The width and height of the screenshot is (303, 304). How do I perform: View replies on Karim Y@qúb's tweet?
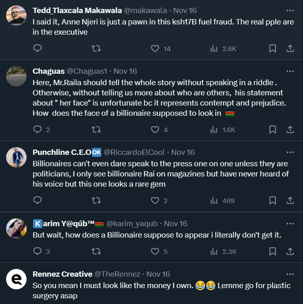pos(37,251)
